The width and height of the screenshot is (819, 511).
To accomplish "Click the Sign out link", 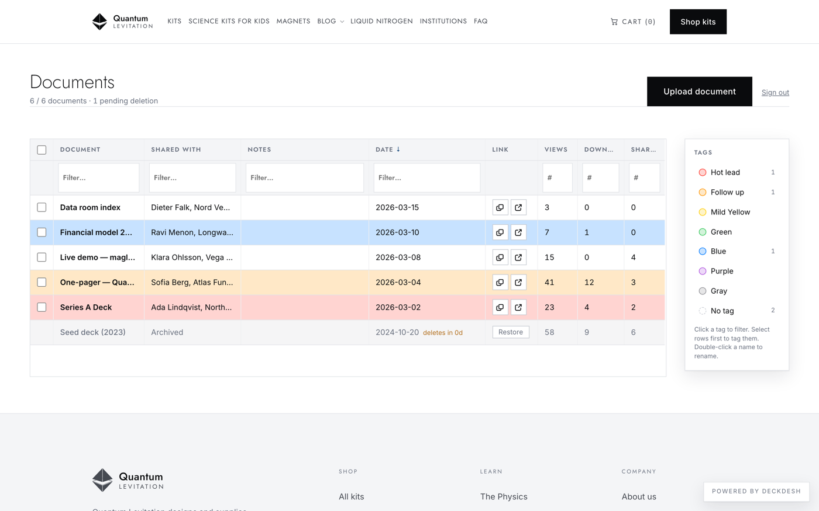I will [x=775, y=92].
